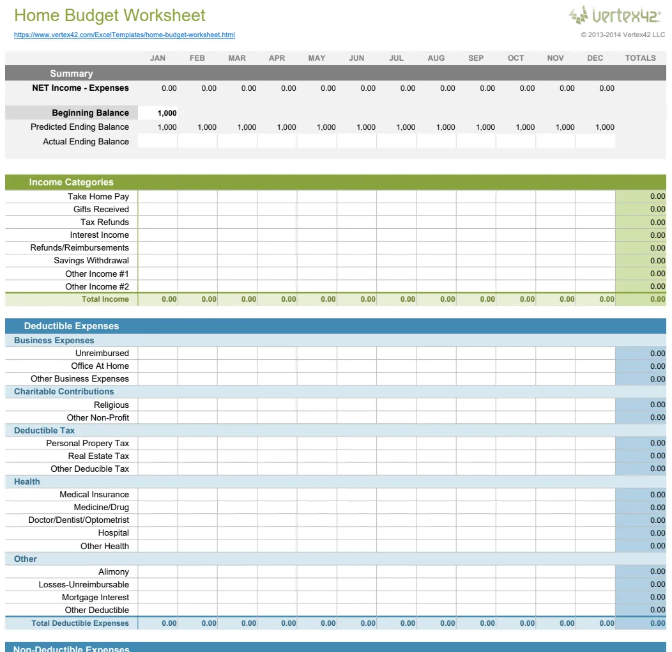The width and height of the screenshot is (672, 652).
Task: Select the TOTALS column header
Action: (640, 58)
